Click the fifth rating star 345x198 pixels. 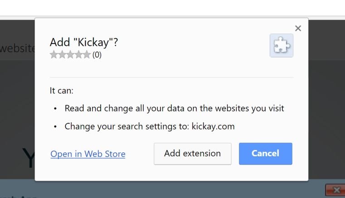pos(87,55)
